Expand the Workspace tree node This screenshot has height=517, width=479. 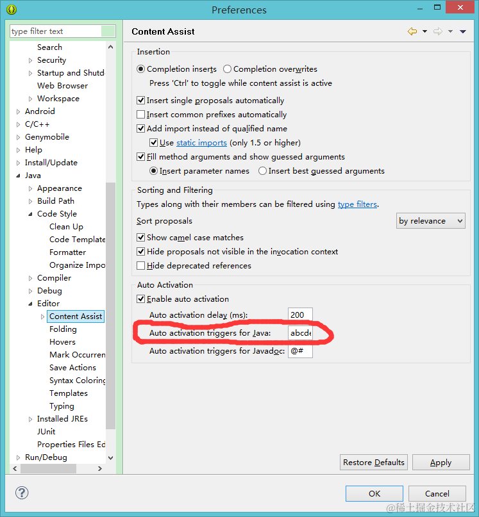[x=30, y=99]
